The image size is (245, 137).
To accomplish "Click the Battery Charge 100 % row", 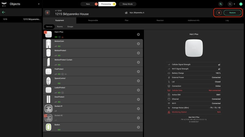I will [194, 73].
